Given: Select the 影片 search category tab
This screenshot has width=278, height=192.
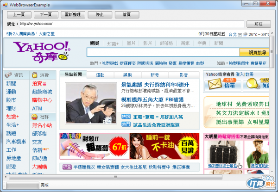Looking at the screenshot, I should tap(147, 43).
